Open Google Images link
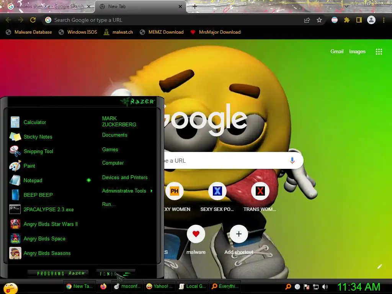 [357, 52]
